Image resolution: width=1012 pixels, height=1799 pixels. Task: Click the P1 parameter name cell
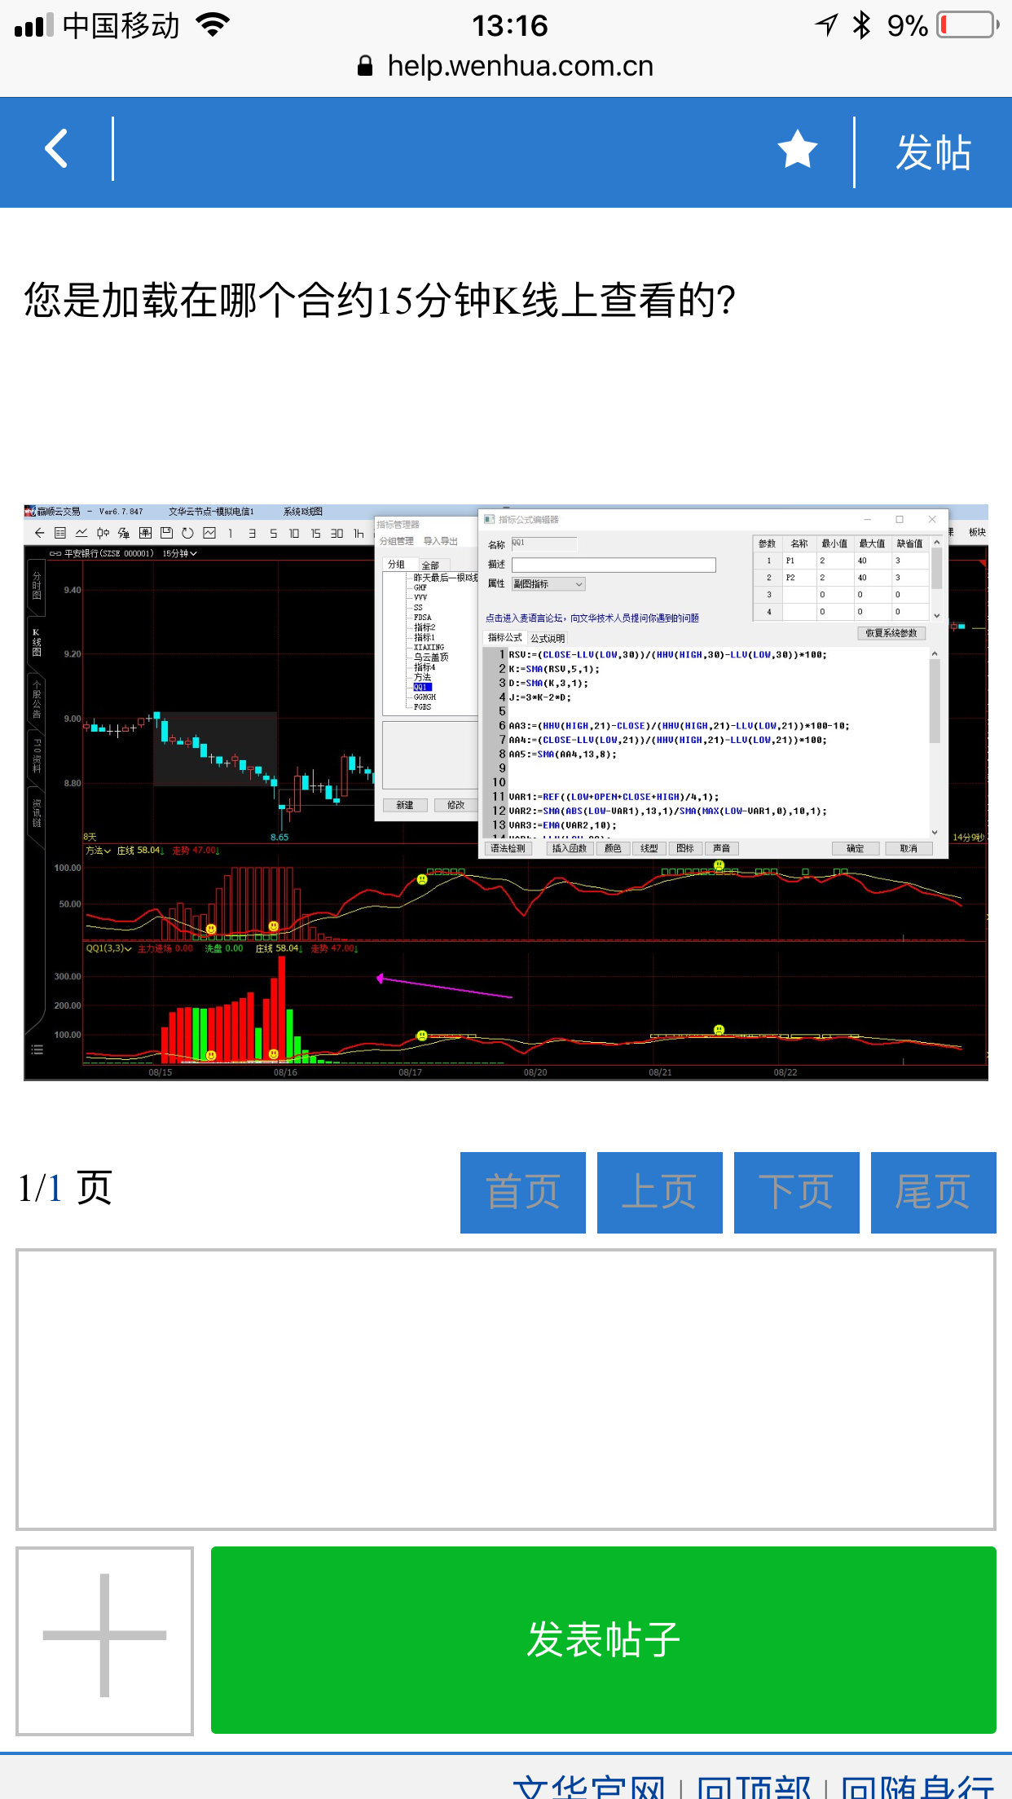(799, 561)
